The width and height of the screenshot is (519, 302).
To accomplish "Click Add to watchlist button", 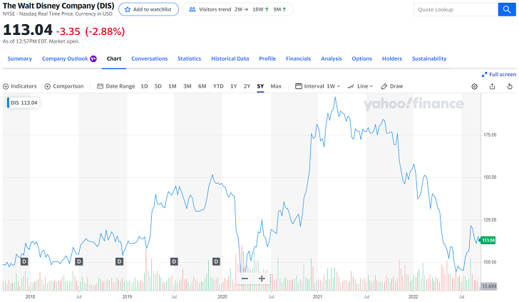I will [x=148, y=9].
